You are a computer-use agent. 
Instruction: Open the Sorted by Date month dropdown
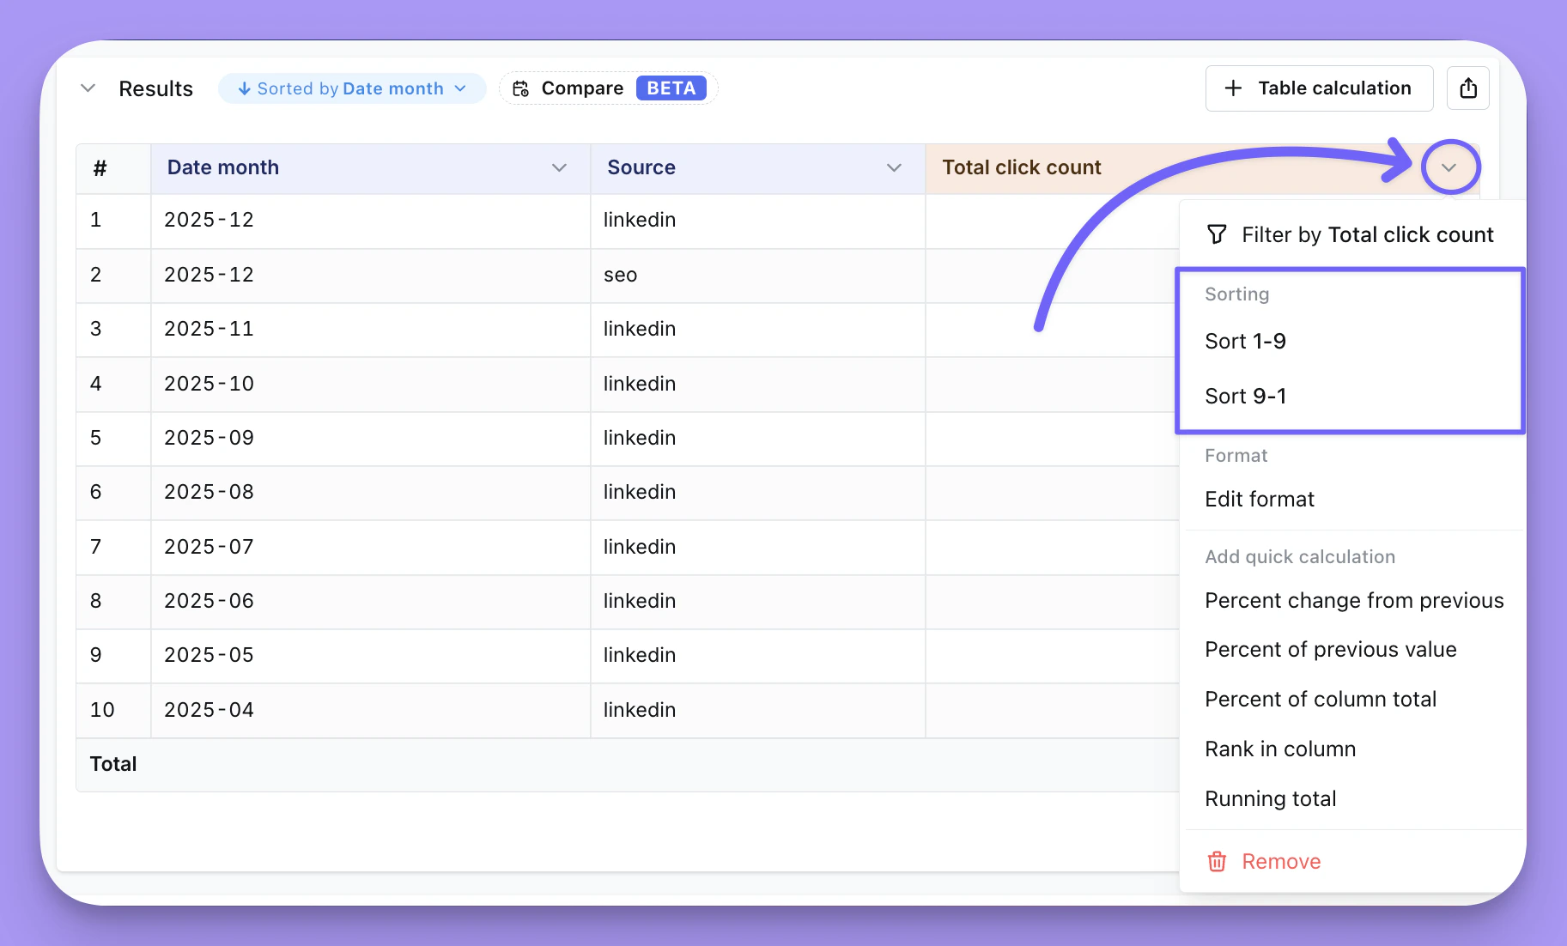tap(352, 88)
